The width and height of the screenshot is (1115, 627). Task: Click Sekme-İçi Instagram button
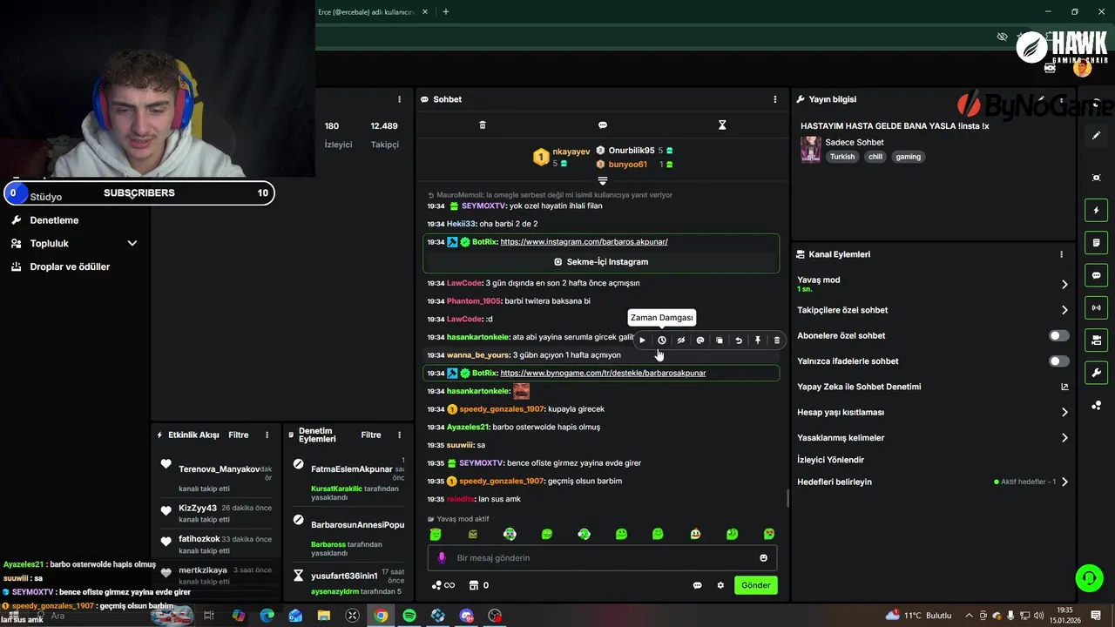click(x=601, y=261)
